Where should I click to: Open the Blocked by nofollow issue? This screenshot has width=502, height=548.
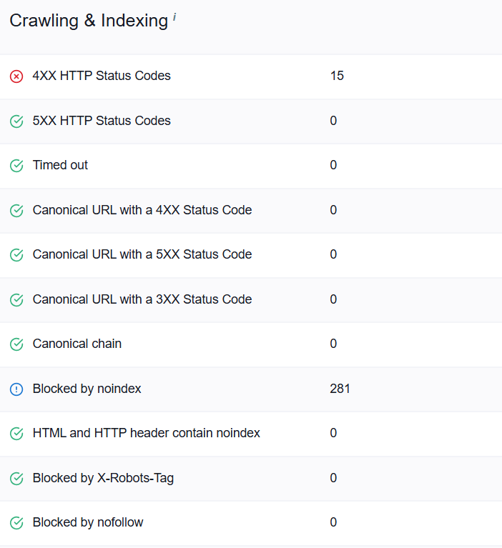88,522
